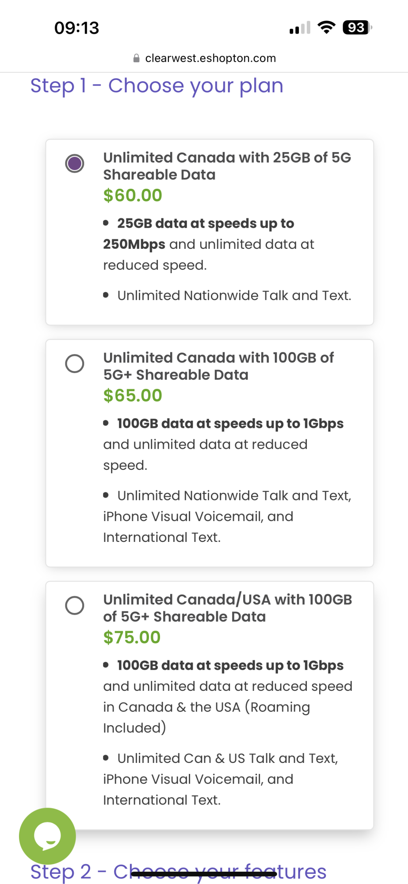Tap the home indicator bar at bottom
Viewport: 408px width, 884px height.
[204, 874]
